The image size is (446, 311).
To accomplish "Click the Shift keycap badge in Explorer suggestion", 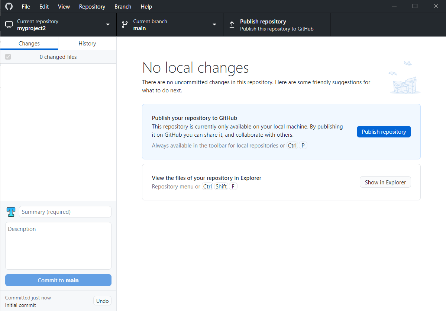I will 221,186.
